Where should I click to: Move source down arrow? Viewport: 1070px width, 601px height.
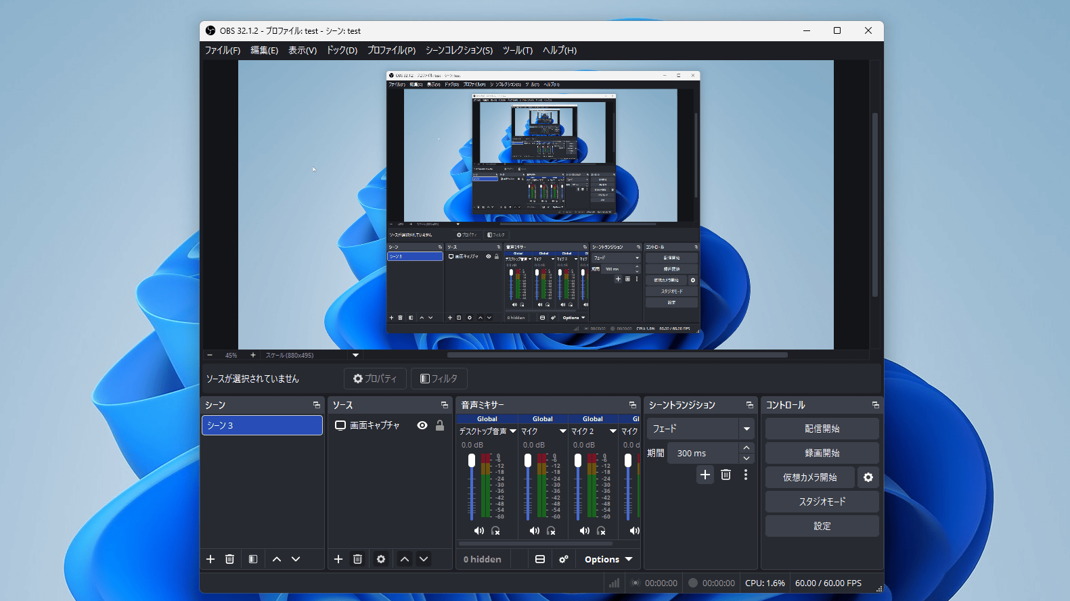click(x=424, y=559)
